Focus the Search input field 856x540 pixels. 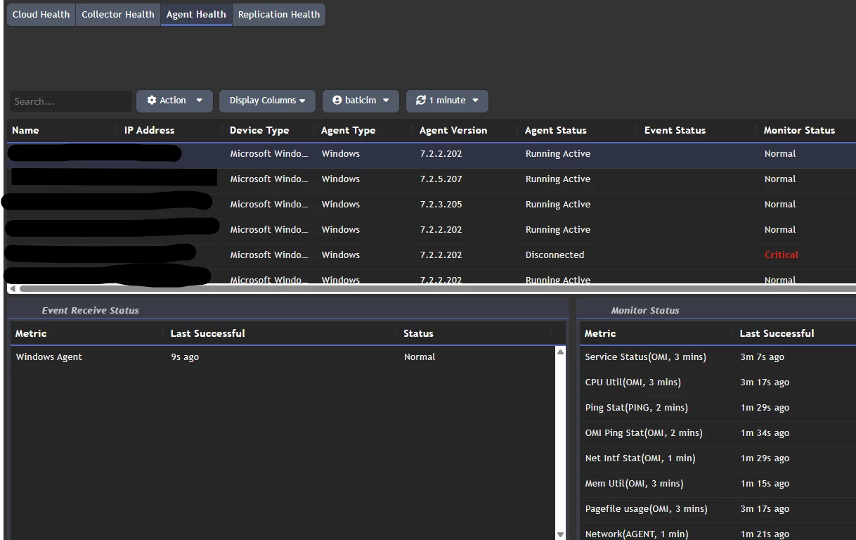point(70,101)
